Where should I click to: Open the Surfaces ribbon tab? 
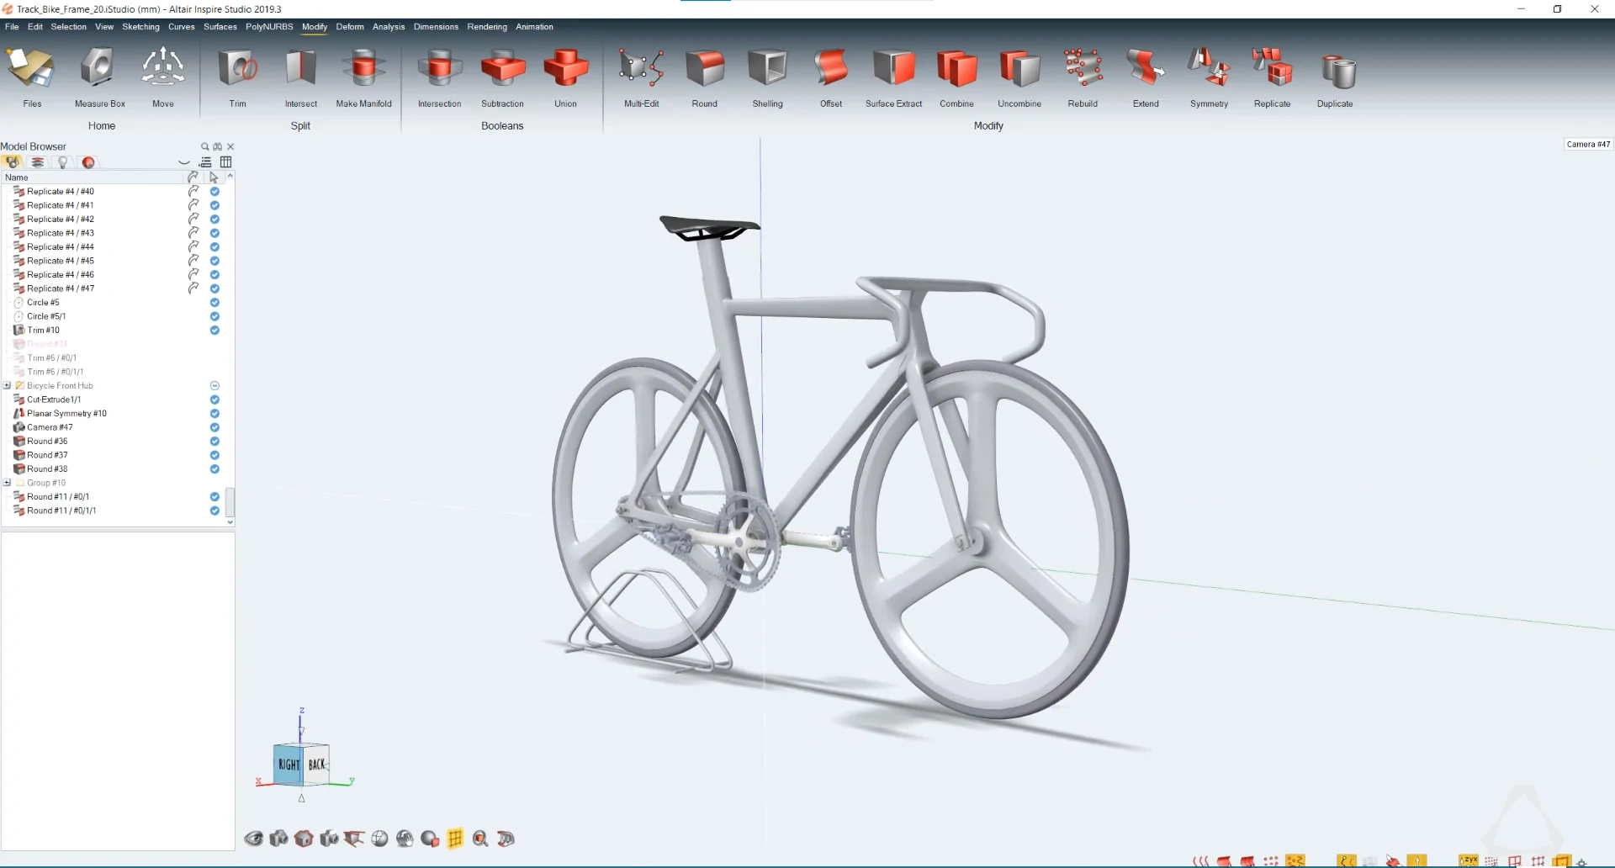(220, 27)
